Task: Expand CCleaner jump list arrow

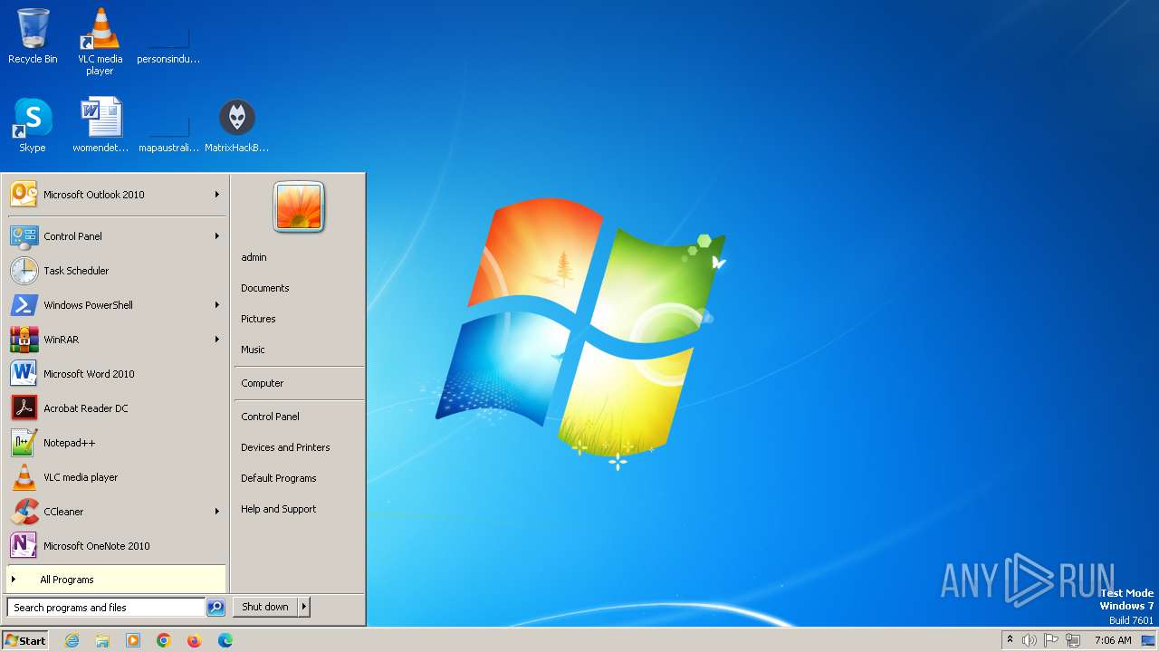Action: (x=217, y=512)
